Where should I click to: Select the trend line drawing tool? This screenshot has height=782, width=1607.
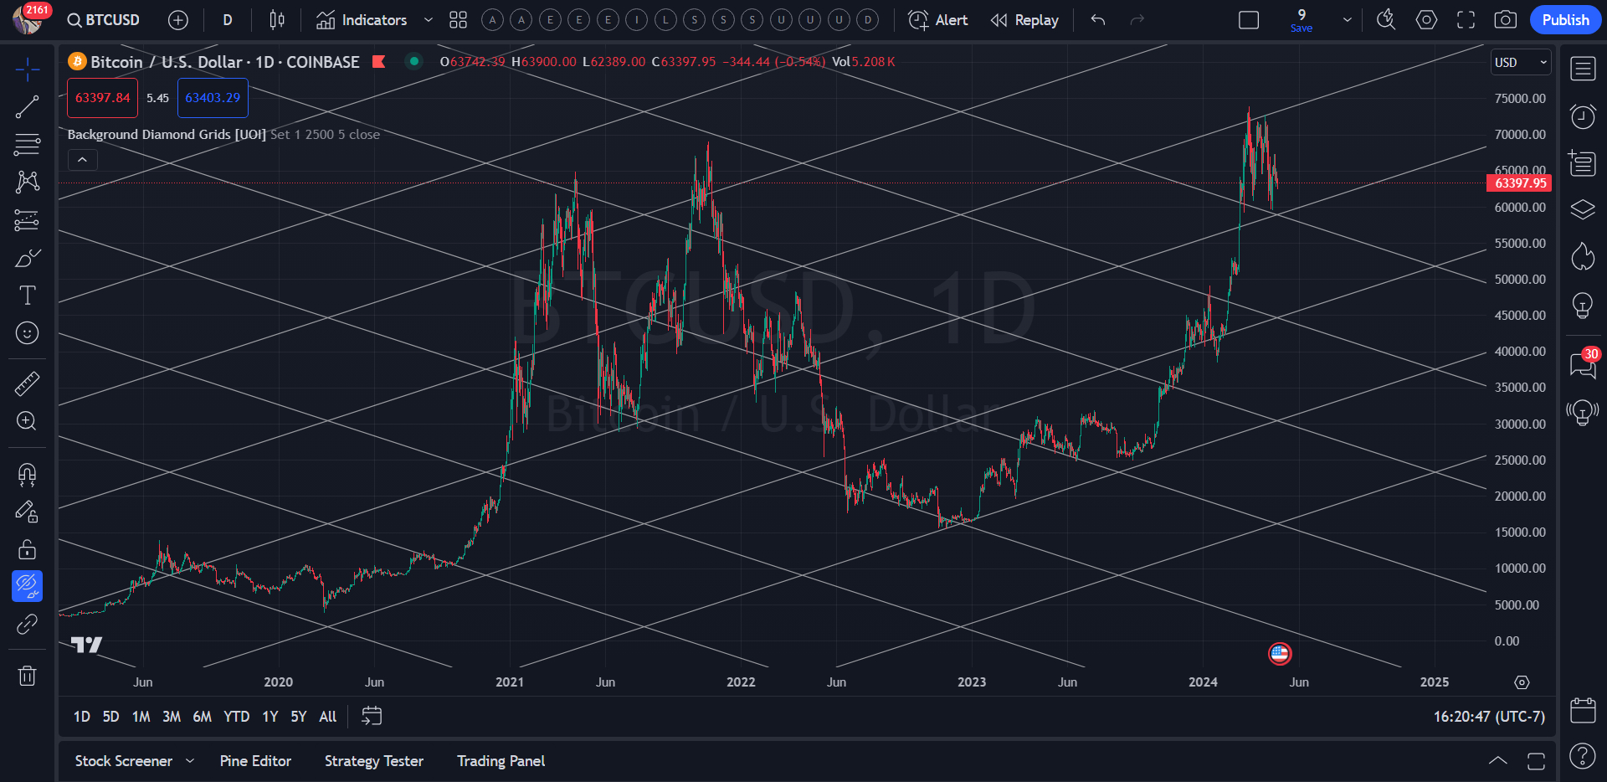pyautogui.click(x=27, y=107)
